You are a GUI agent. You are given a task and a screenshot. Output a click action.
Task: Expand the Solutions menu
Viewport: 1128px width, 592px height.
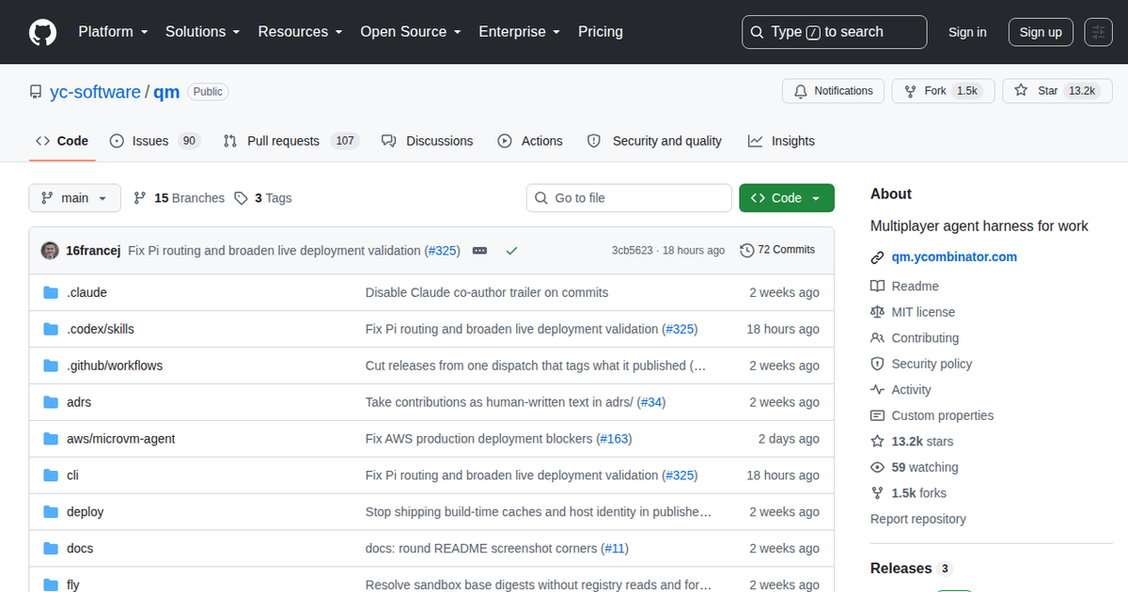click(x=202, y=32)
